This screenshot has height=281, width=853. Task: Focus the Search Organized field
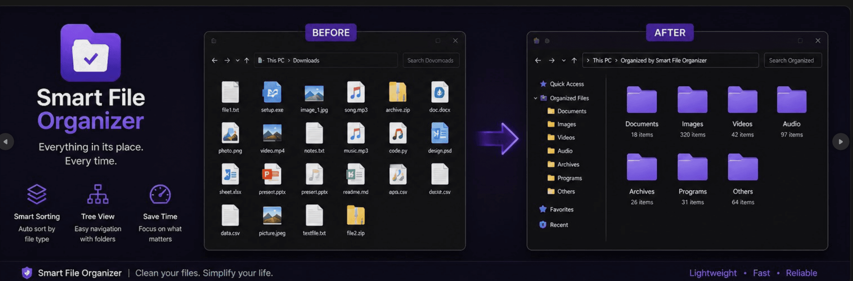(x=792, y=60)
